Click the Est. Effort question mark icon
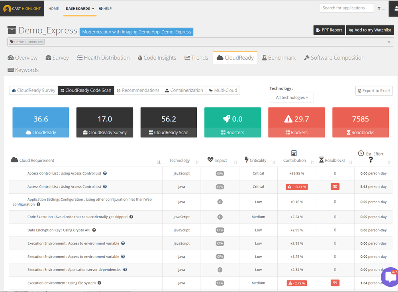The width and height of the screenshot is (398, 292). [x=371, y=160]
